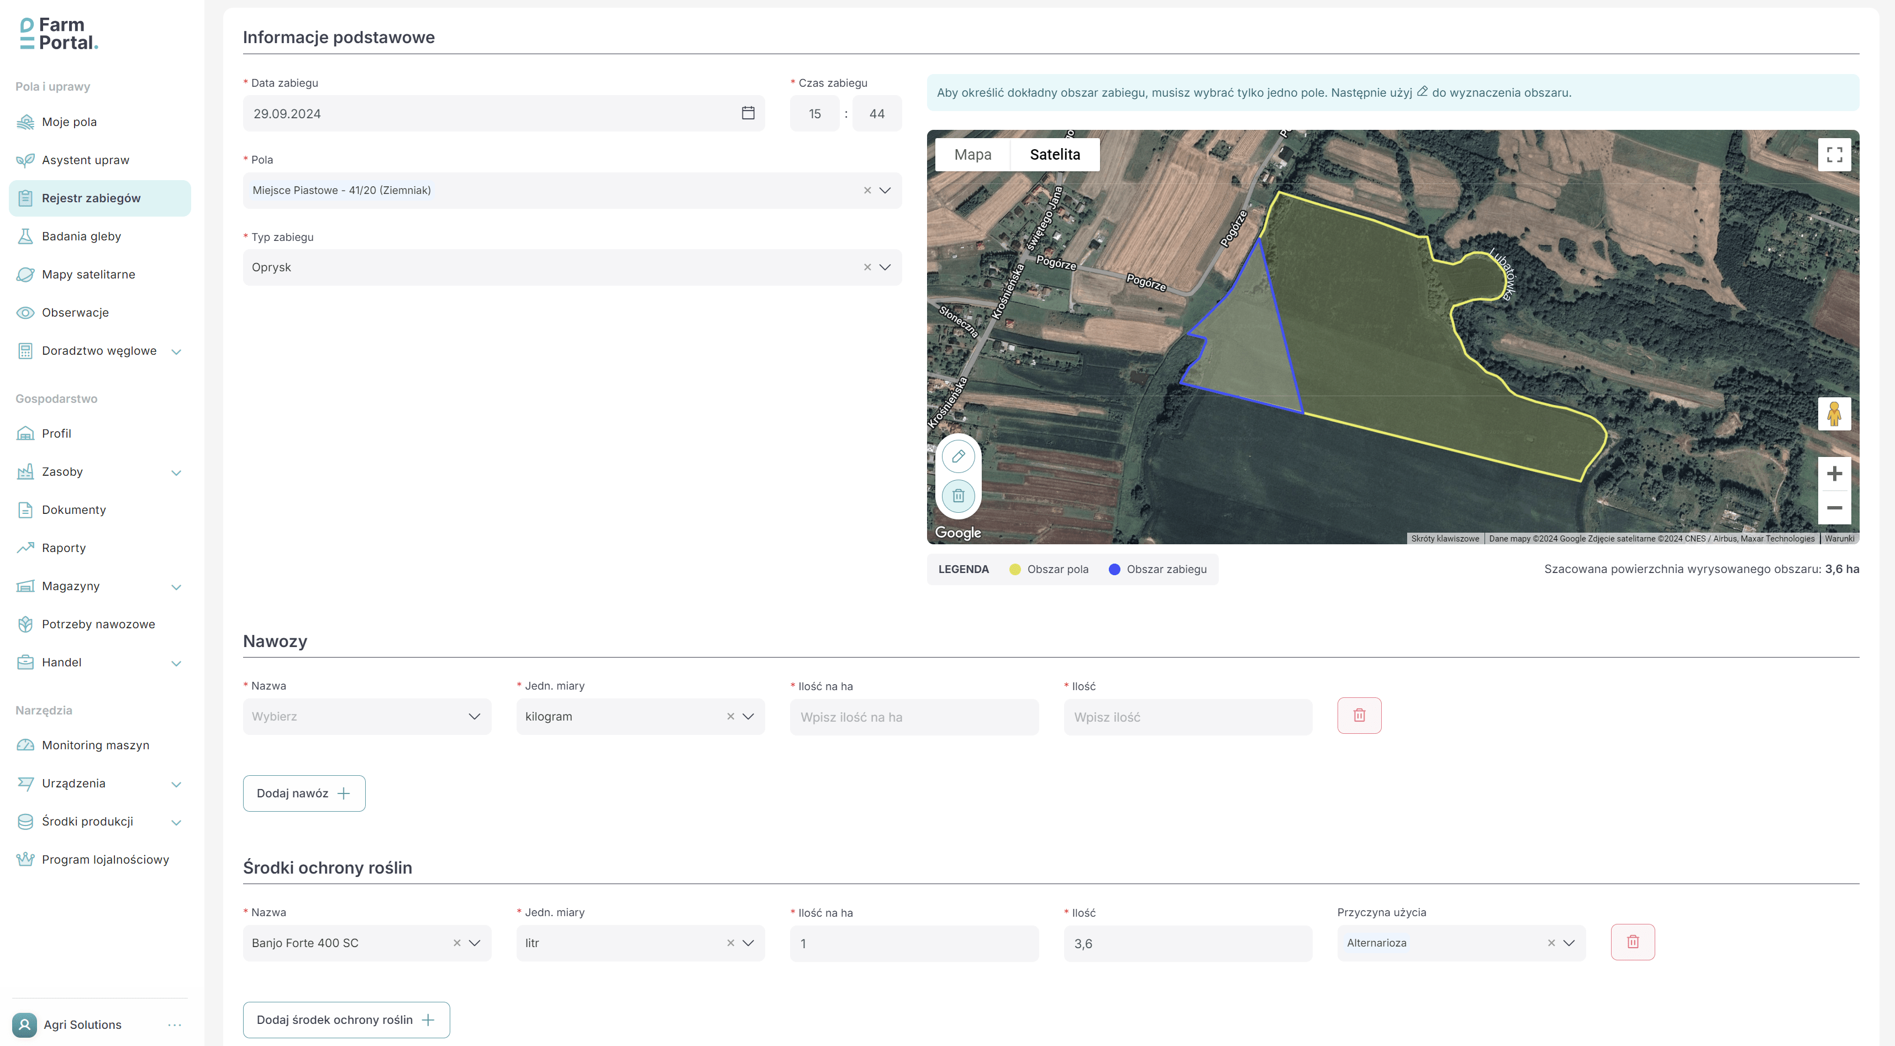Click the Google logo on map
The width and height of the screenshot is (1895, 1046).
pyautogui.click(x=958, y=533)
